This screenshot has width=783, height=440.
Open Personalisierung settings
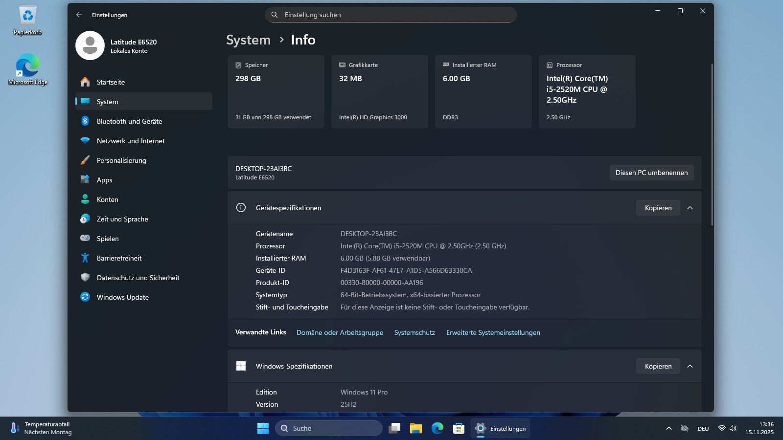[144, 160]
